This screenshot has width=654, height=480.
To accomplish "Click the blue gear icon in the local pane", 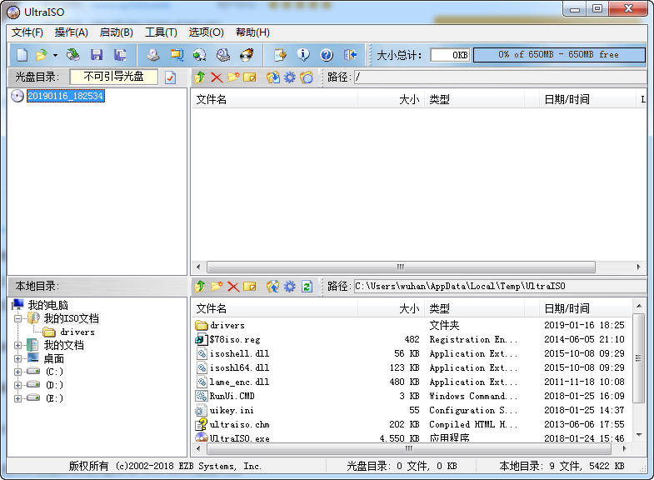I will tap(290, 287).
